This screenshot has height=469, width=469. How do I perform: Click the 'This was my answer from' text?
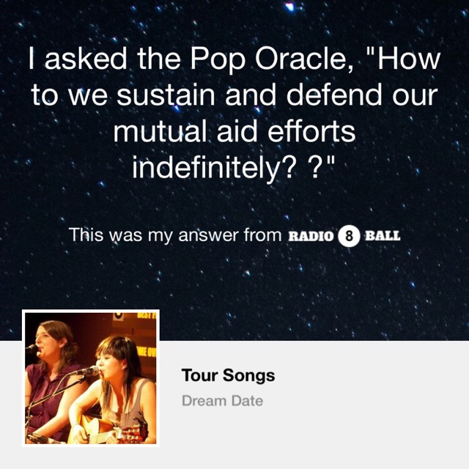[x=174, y=235]
